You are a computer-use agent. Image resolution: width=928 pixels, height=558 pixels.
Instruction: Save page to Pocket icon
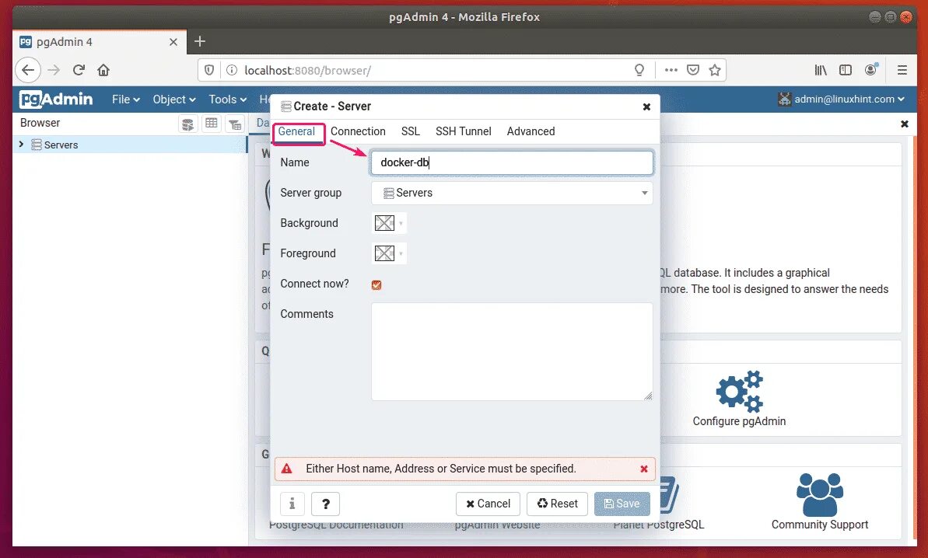(693, 71)
